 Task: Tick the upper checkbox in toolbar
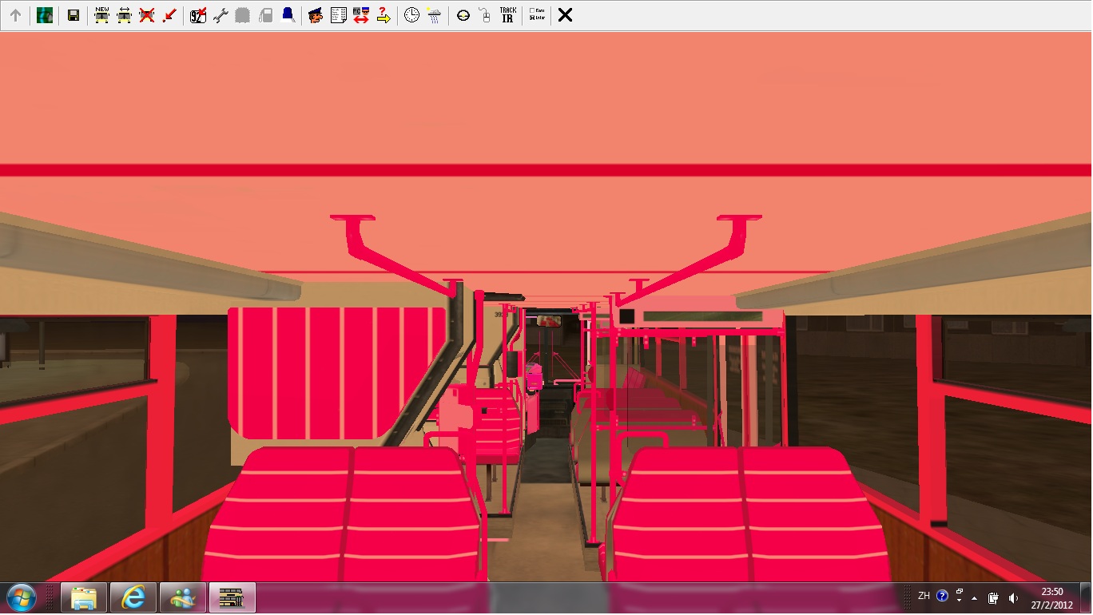click(x=532, y=10)
